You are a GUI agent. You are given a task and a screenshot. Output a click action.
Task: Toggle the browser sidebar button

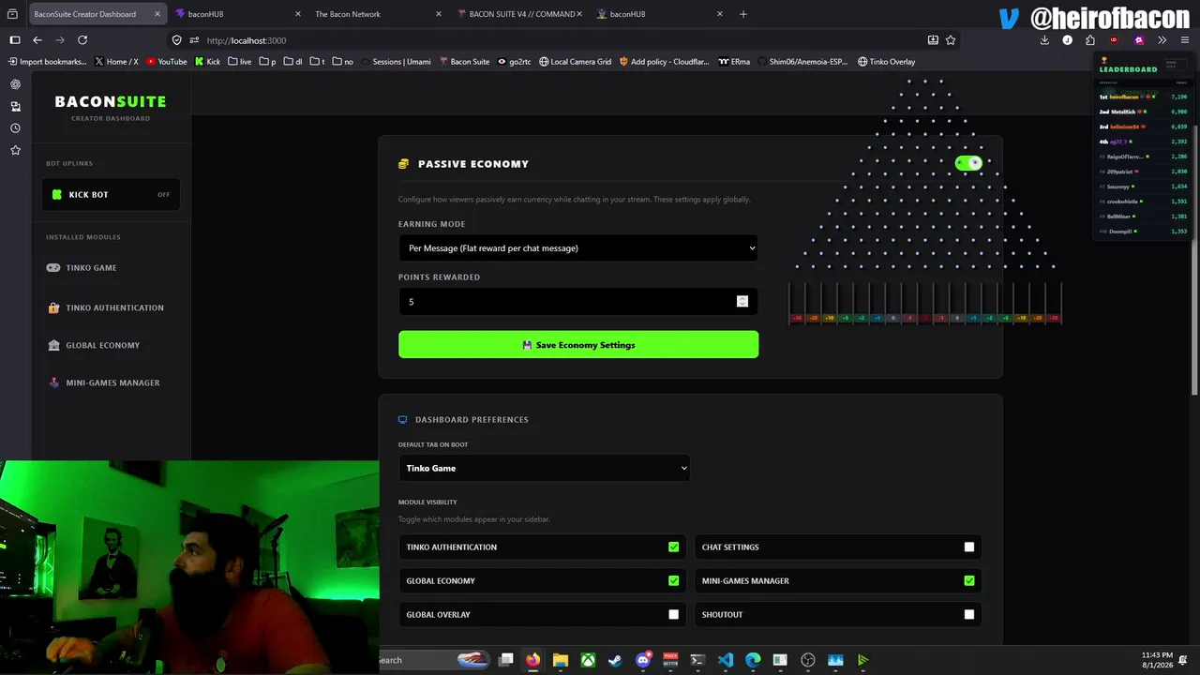[x=15, y=40]
